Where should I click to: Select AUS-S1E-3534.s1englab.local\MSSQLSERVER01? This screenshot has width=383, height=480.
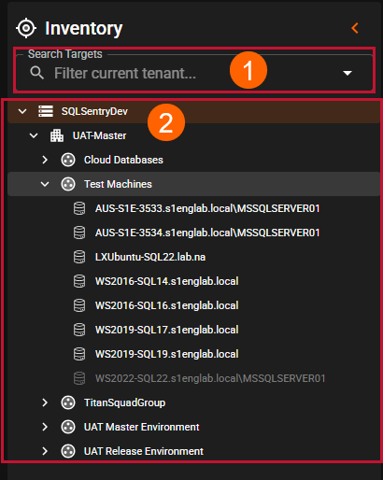click(207, 233)
